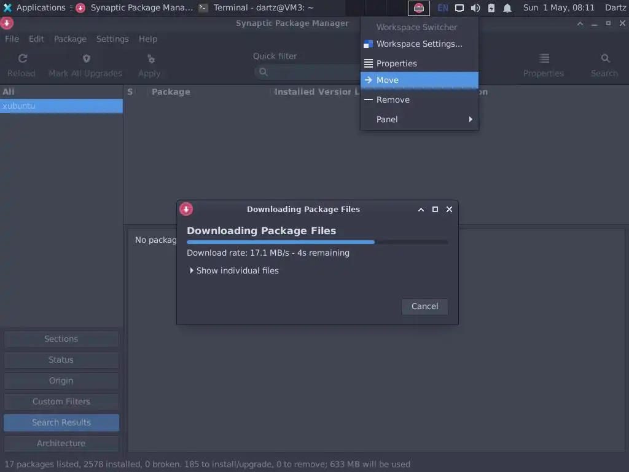Open the Panel submenu arrow
Viewport: 629px width, 472px height.
(x=471, y=119)
